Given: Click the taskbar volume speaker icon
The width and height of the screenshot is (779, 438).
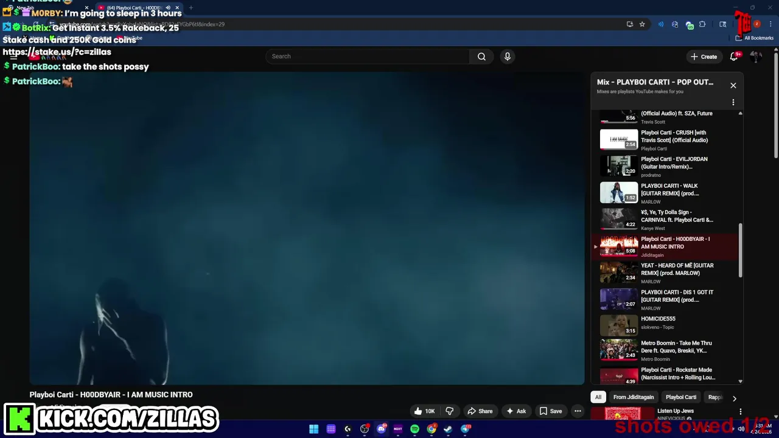Looking at the screenshot, I should pos(741,429).
